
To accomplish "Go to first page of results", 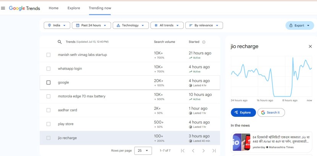I will [x=183, y=151].
